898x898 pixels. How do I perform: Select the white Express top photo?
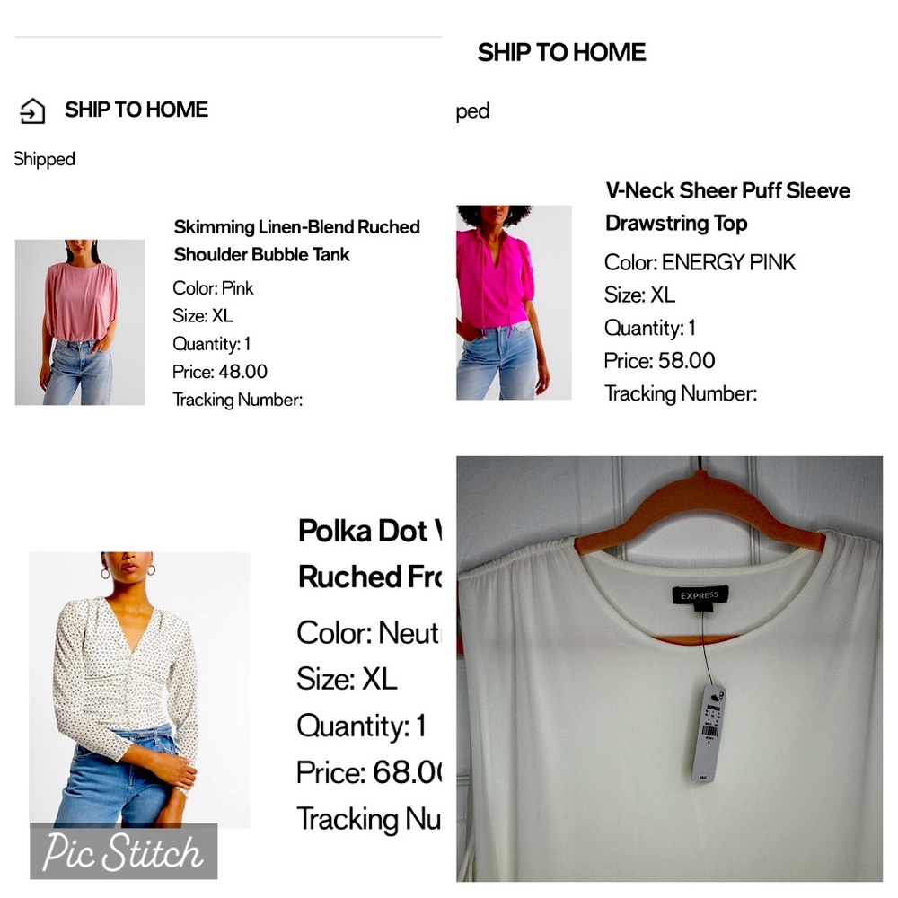pyautogui.click(x=670, y=668)
